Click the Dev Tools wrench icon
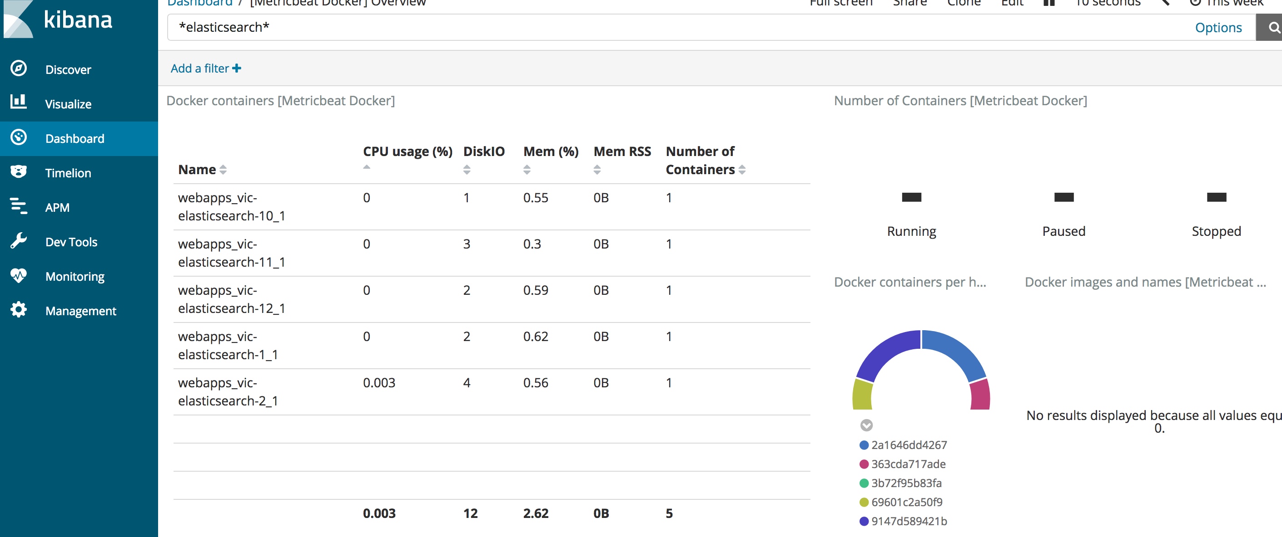 [x=19, y=241]
